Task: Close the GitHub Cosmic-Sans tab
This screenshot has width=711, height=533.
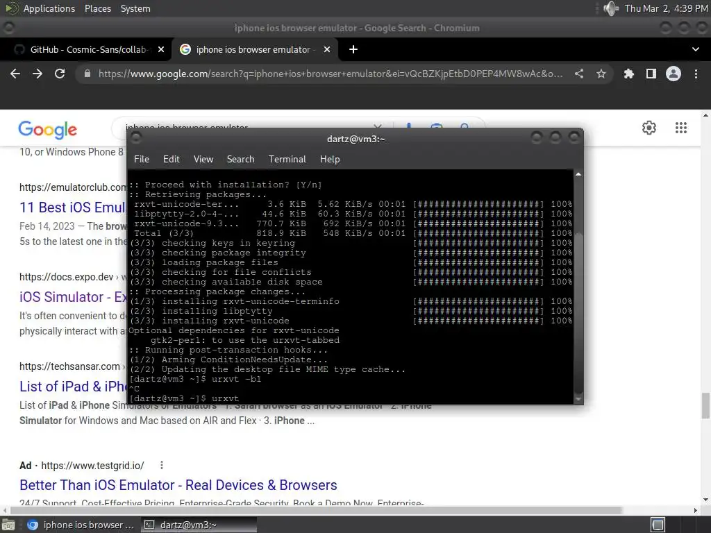Action: click(161, 49)
